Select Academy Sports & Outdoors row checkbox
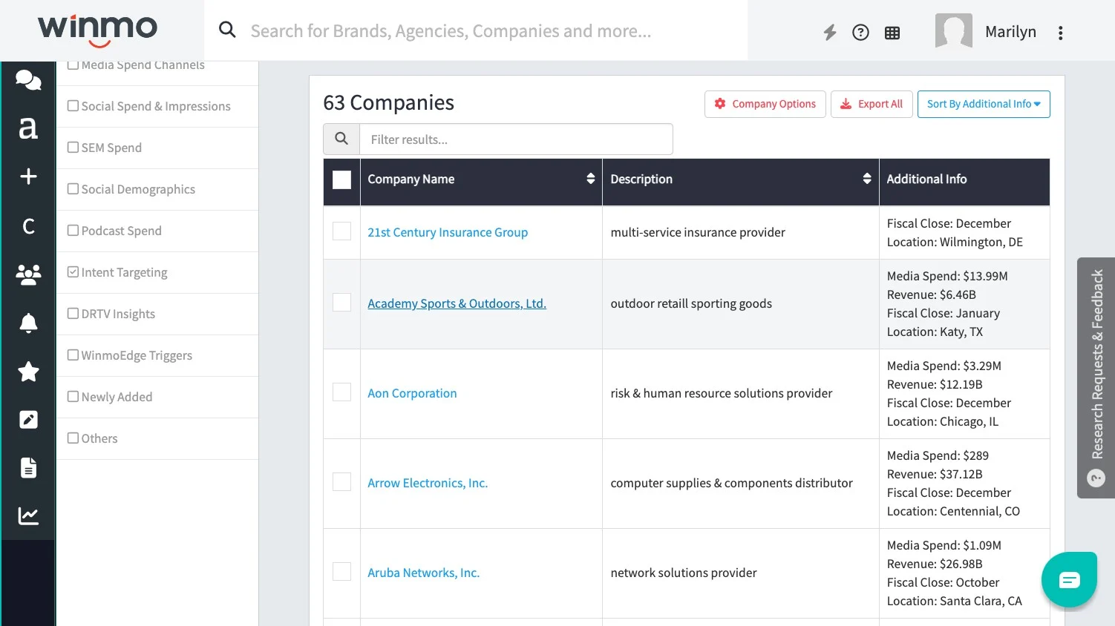Image resolution: width=1115 pixels, height=626 pixels. pos(341,303)
